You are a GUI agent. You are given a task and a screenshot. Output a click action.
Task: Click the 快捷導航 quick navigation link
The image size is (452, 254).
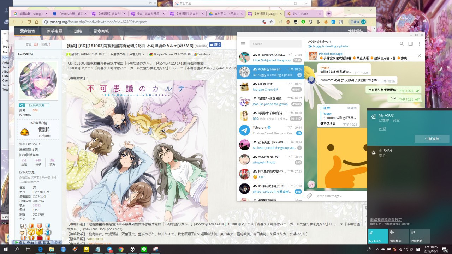[x=355, y=31]
